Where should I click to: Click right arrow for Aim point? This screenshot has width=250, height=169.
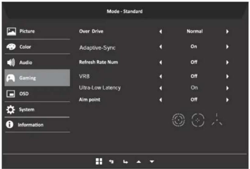(227, 100)
